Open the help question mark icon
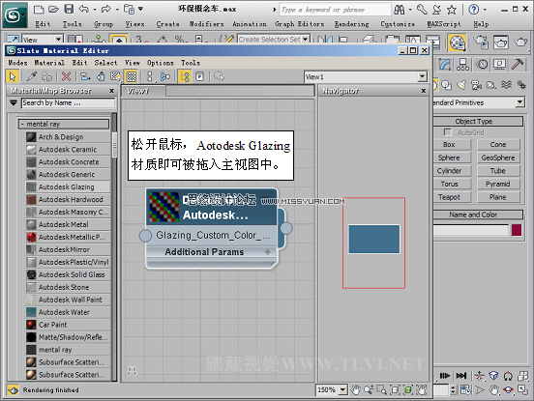Viewport: 534px width, 401px height. click(474, 10)
